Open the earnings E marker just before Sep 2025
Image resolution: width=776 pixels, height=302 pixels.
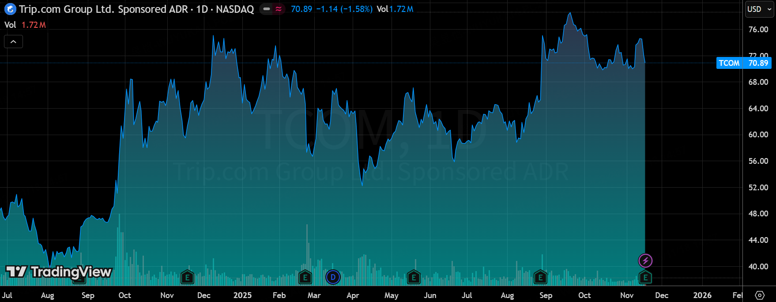tap(541, 278)
